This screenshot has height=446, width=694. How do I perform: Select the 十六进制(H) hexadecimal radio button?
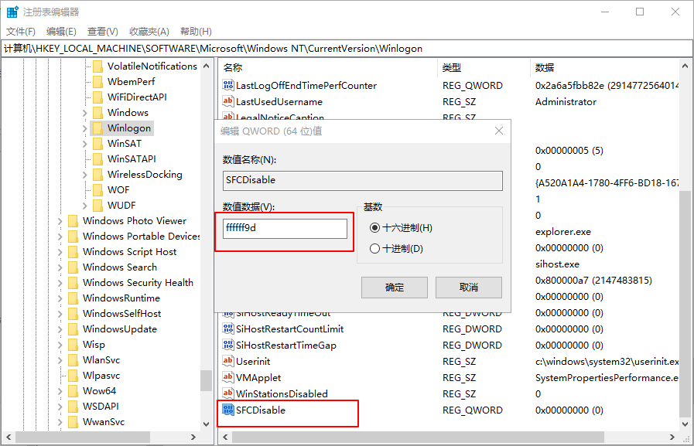375,228
